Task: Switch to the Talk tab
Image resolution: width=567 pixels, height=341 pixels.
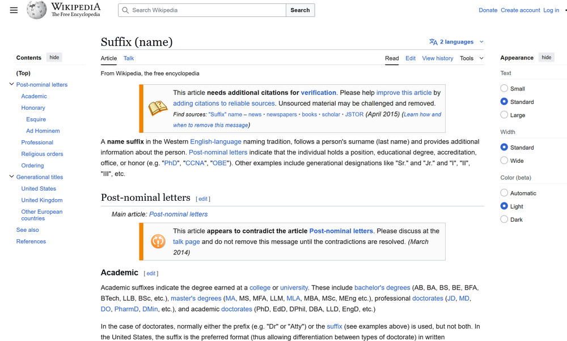Action: 129,58
